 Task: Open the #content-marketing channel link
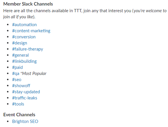pos(31,31)
